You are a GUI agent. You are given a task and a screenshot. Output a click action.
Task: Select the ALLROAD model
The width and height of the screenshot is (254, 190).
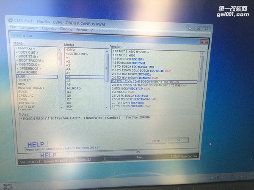74,88
